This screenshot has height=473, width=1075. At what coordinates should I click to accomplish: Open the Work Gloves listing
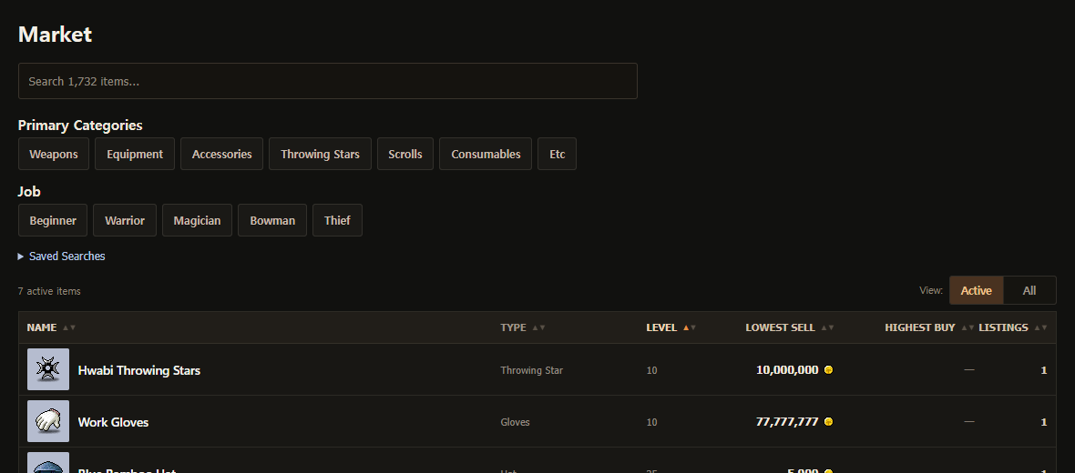click(x=113, y=422)
